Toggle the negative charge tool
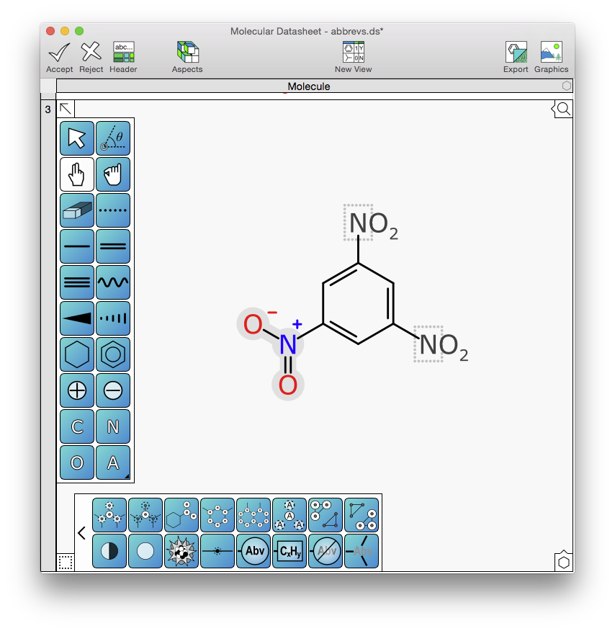 pos(113,390)
